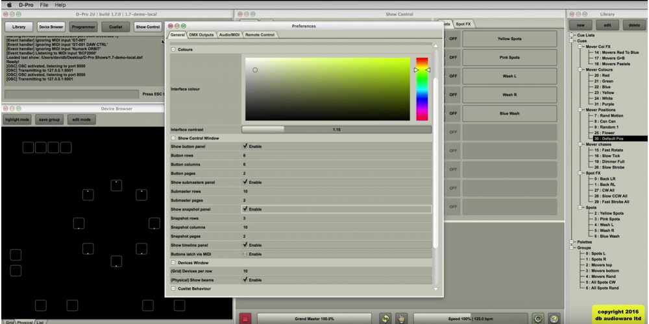
Task: Expand Cue Lists in Library tree
Action: coord(573,35)
